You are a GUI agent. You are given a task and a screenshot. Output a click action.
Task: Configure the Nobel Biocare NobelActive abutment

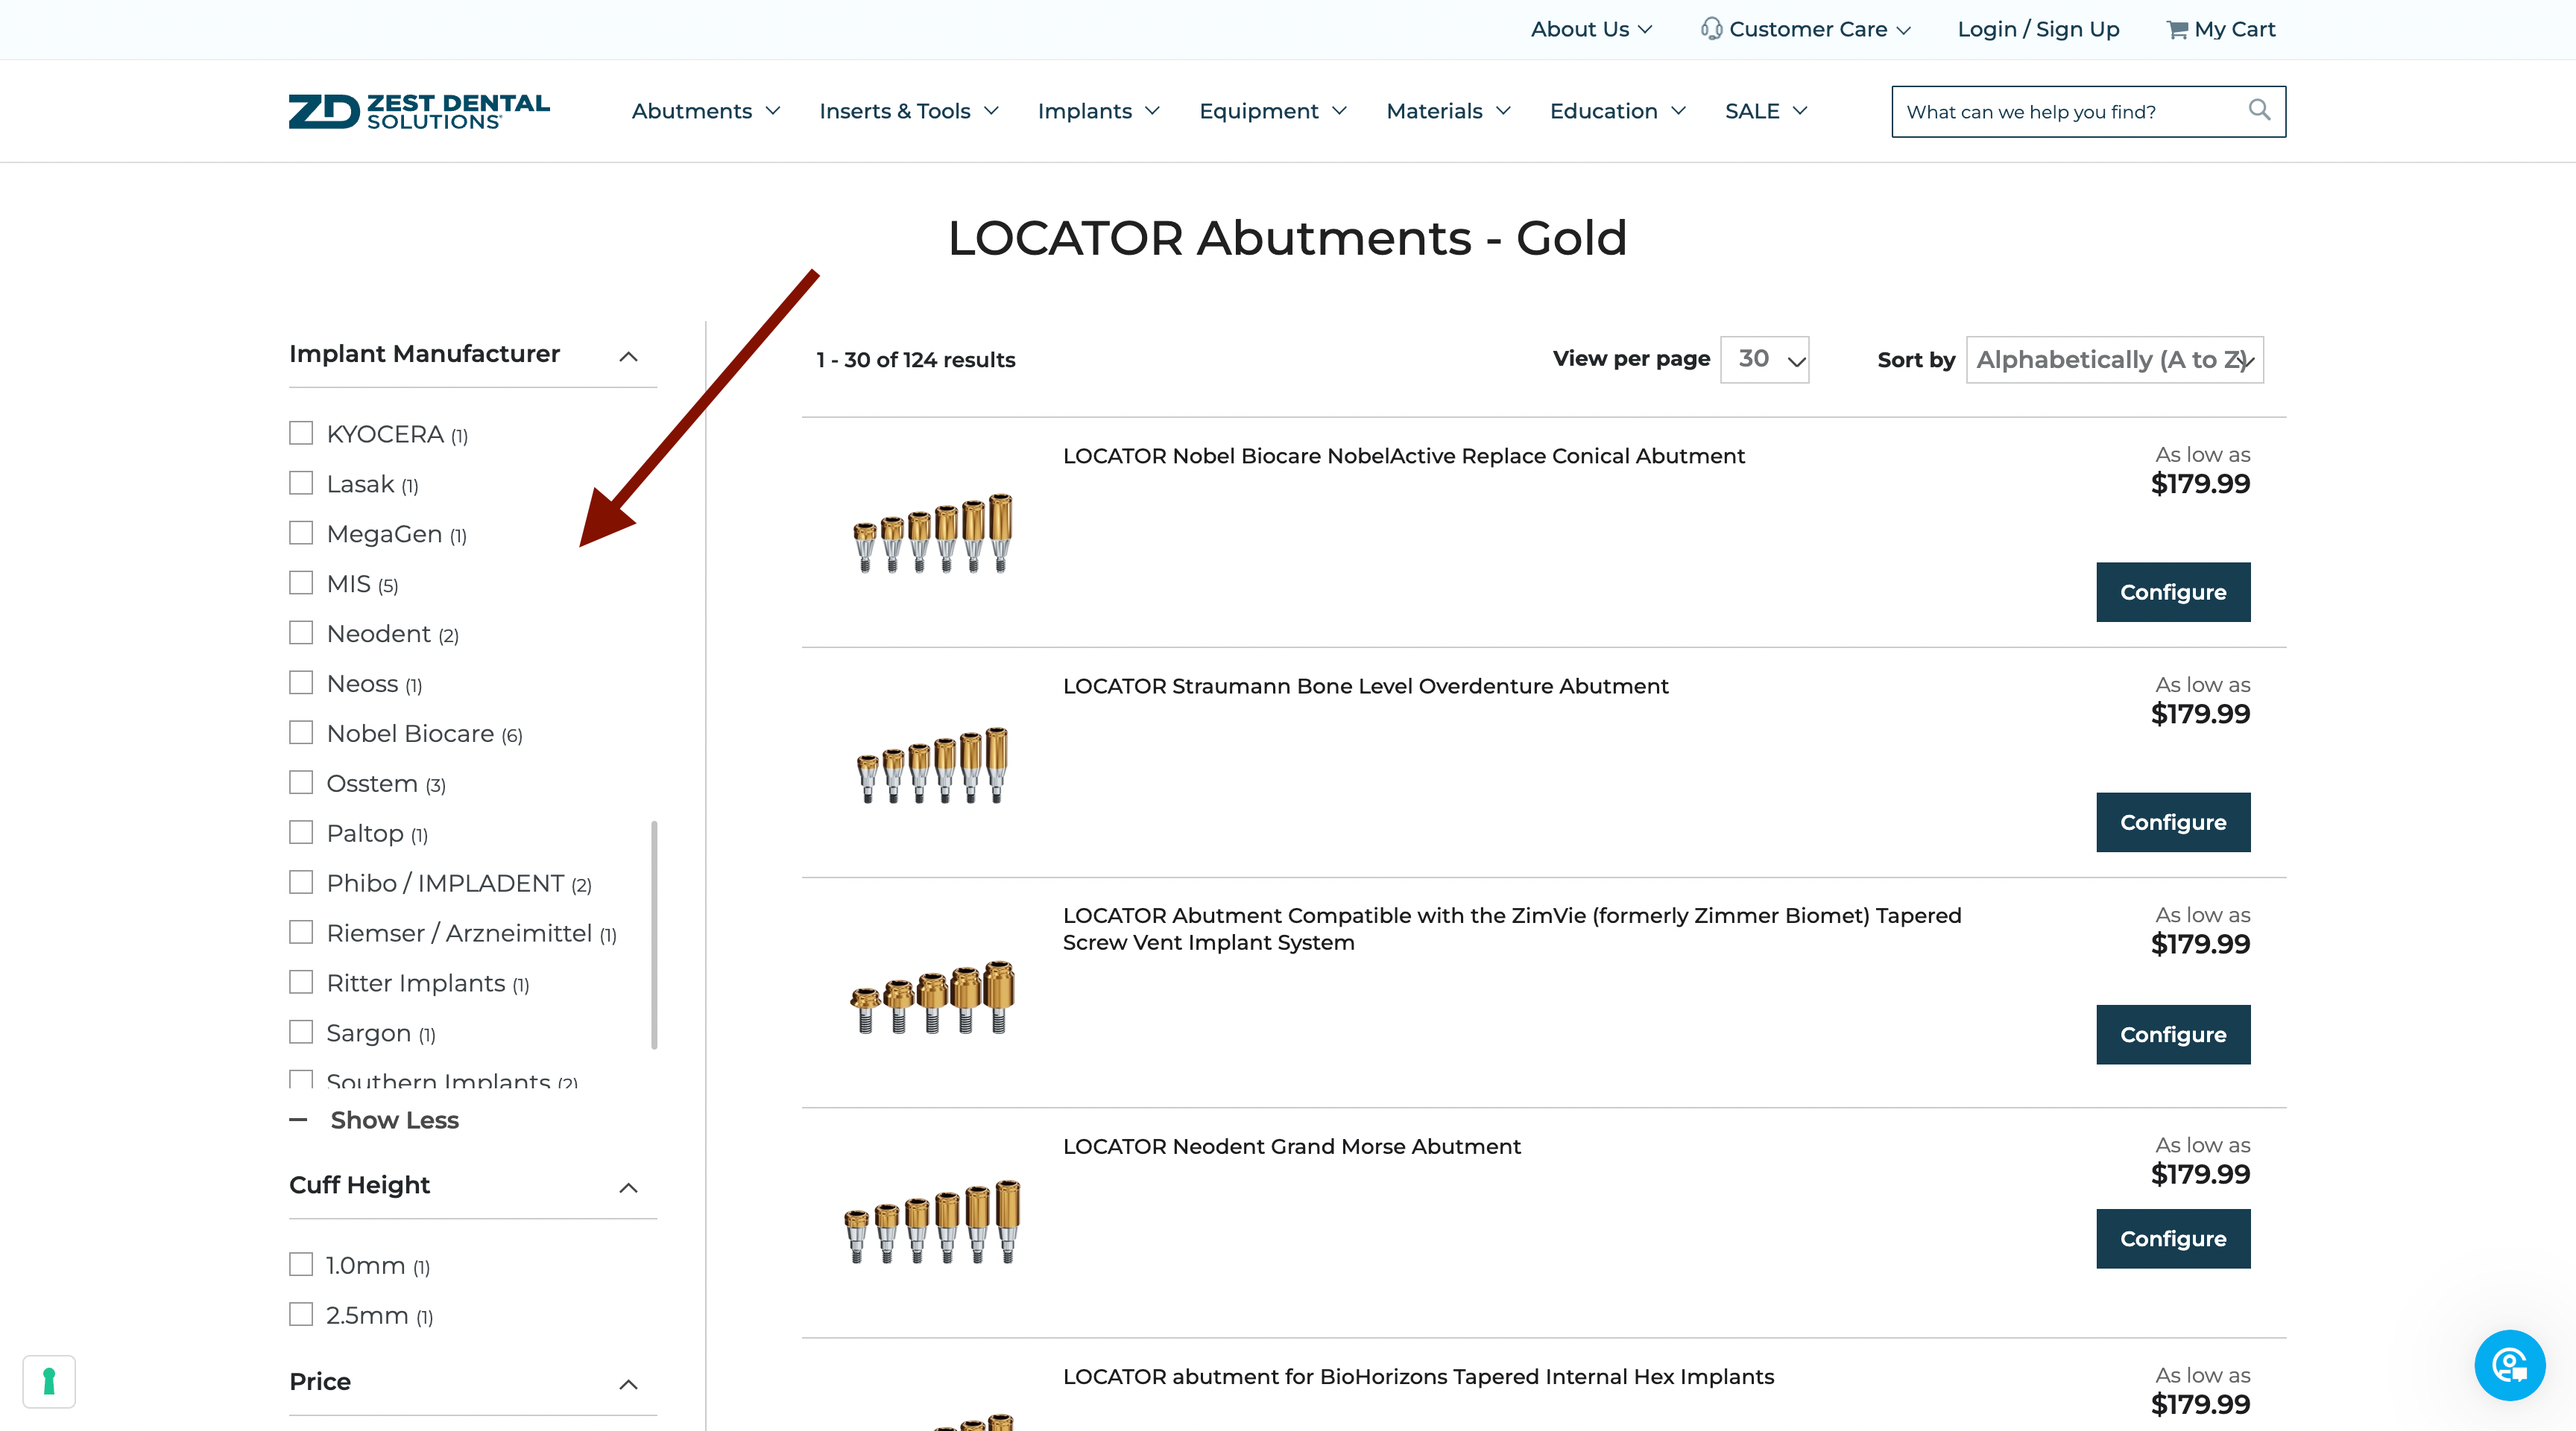(2173, 591)
